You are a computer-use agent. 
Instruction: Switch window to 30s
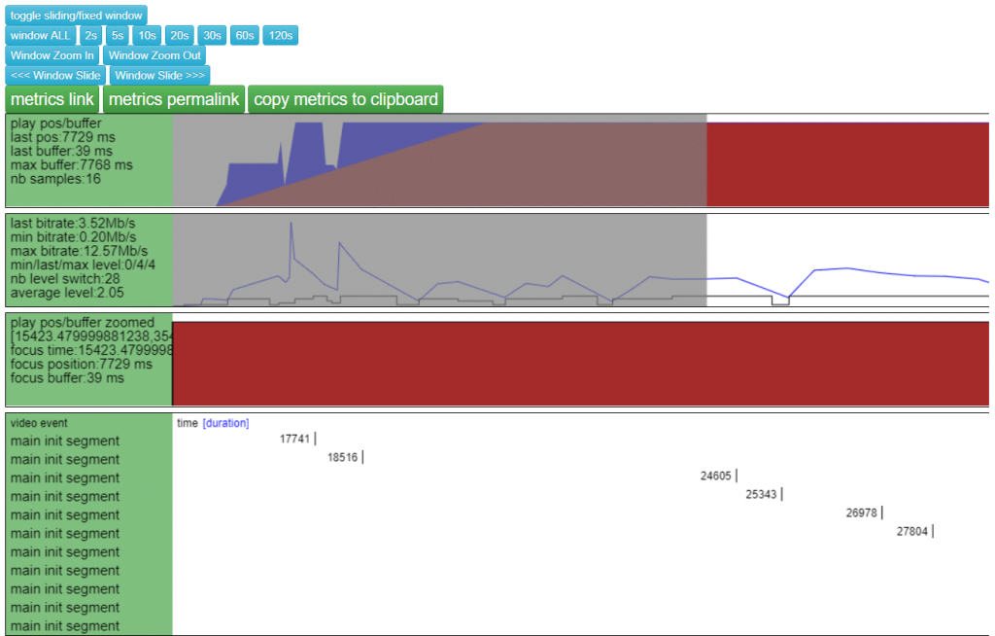pyautogui.click(x=212, y=36)
